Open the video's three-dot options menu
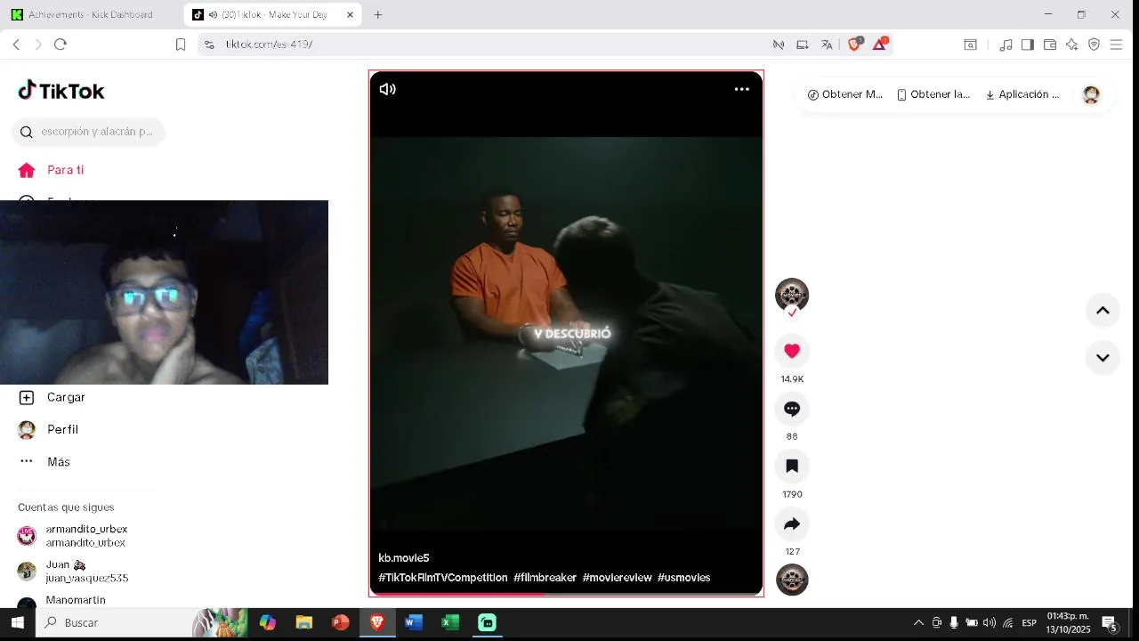The height and width of the screenshot is (641, 1139). [x=741, y=89]
